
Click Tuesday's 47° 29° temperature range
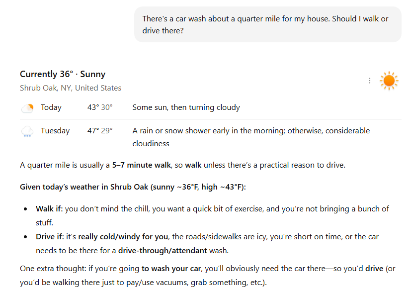[x=100, y=131]
